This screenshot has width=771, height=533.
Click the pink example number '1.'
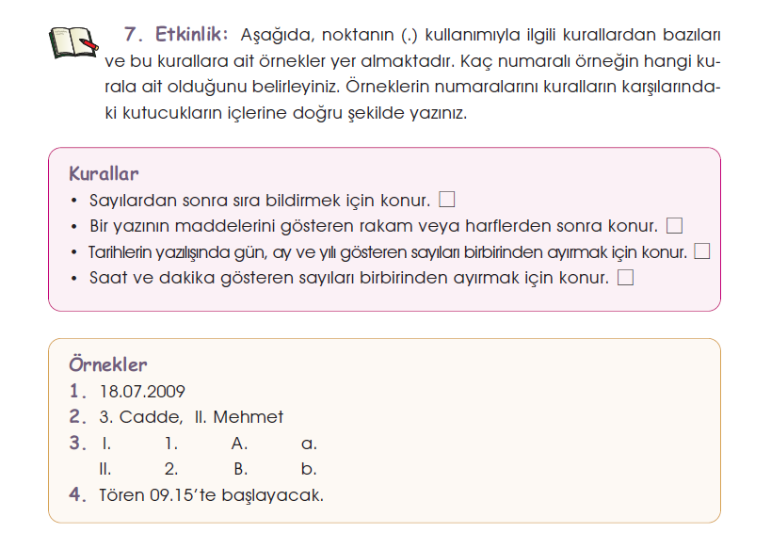(77, 391)
